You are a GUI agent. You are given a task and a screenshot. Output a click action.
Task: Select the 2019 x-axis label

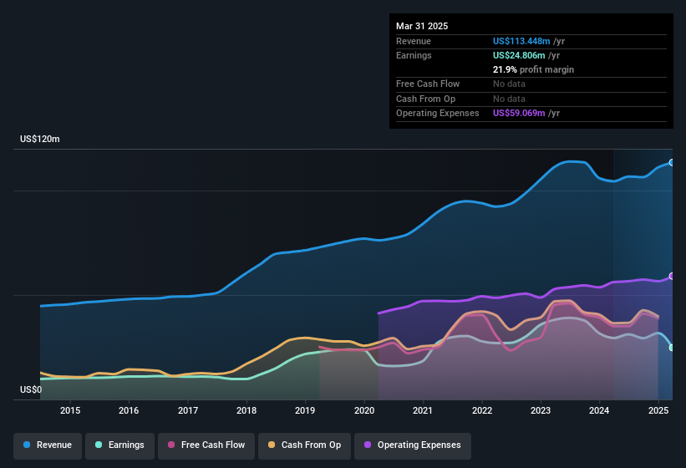click(305, 410)
